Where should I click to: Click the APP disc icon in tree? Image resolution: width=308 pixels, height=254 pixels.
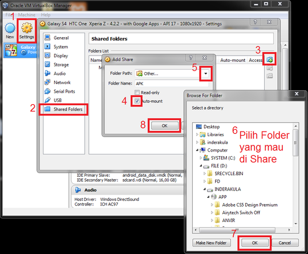214,197
